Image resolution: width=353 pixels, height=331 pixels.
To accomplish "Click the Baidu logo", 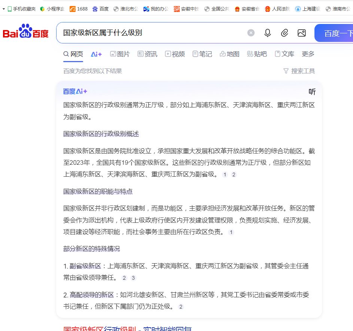I will tap(25, 32).
